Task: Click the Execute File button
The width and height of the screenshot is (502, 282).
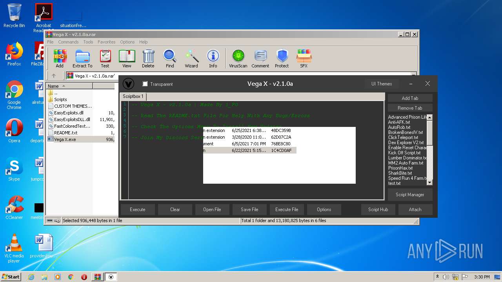Action: (287, 210)
